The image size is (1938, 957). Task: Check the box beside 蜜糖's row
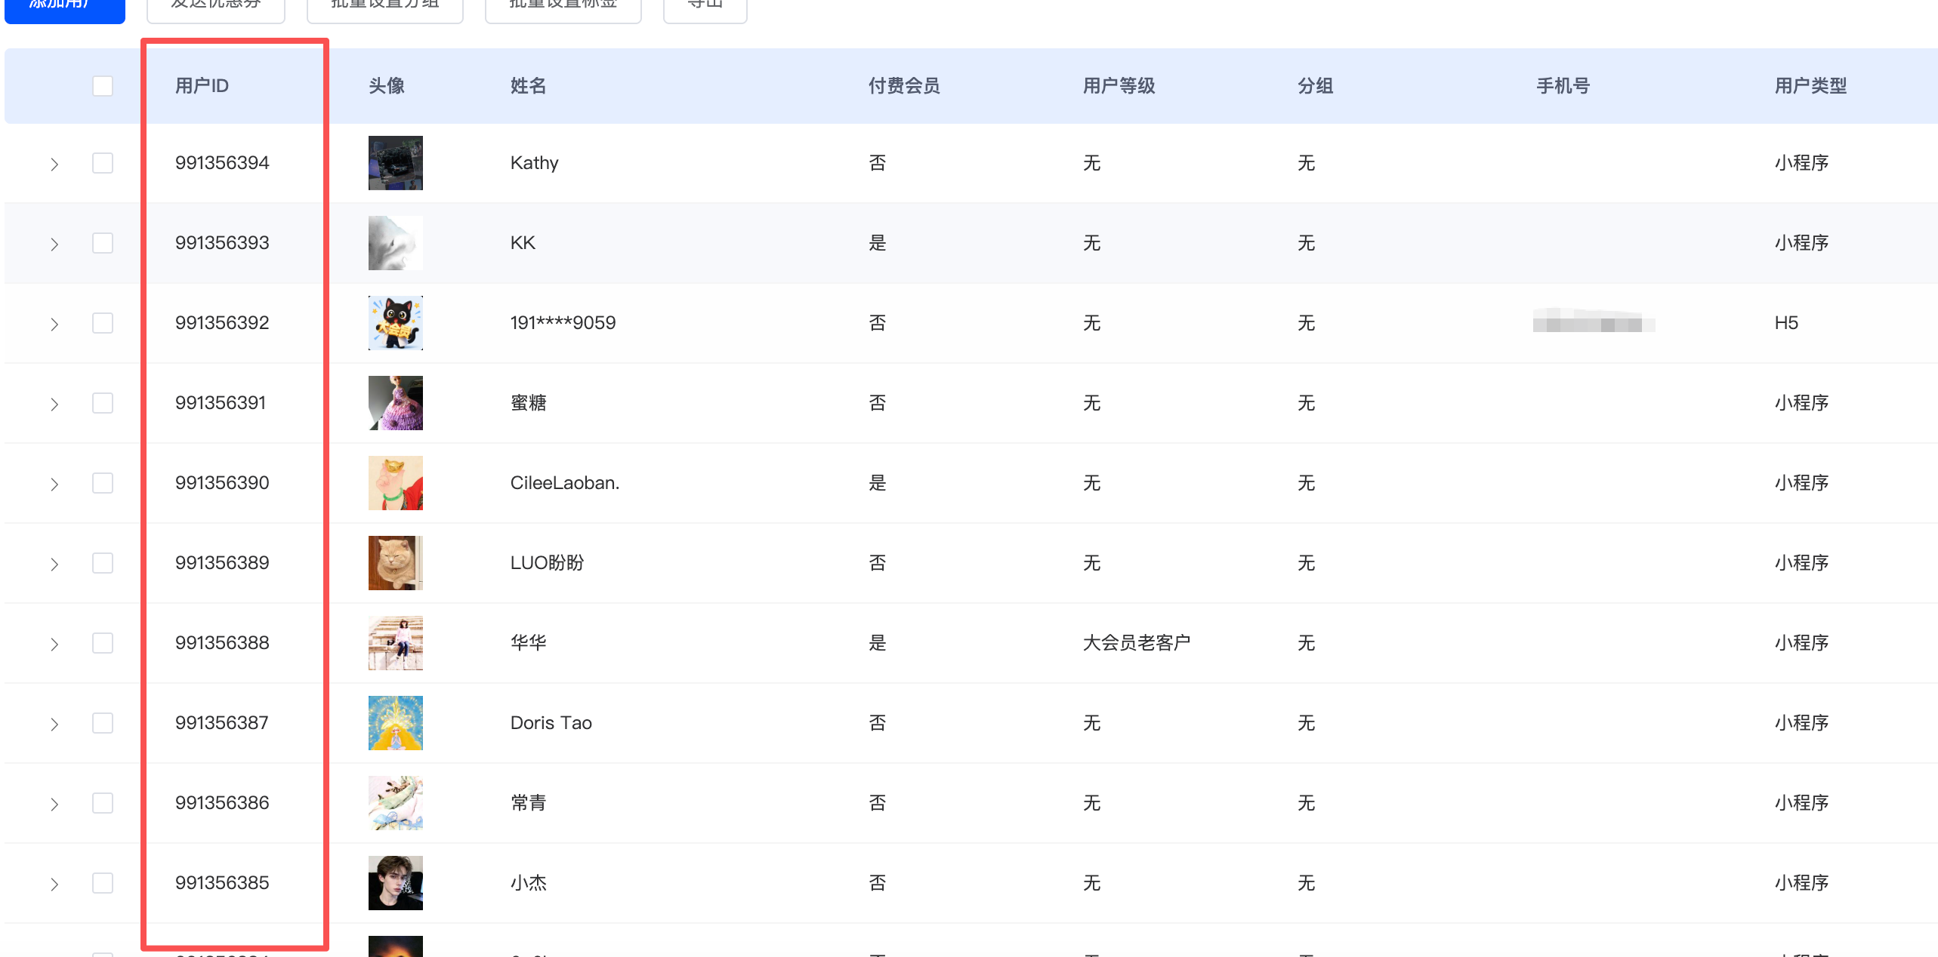click(103, 403)
